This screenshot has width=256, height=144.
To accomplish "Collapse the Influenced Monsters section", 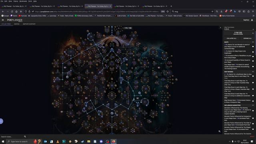I will (x=253, y=105).
